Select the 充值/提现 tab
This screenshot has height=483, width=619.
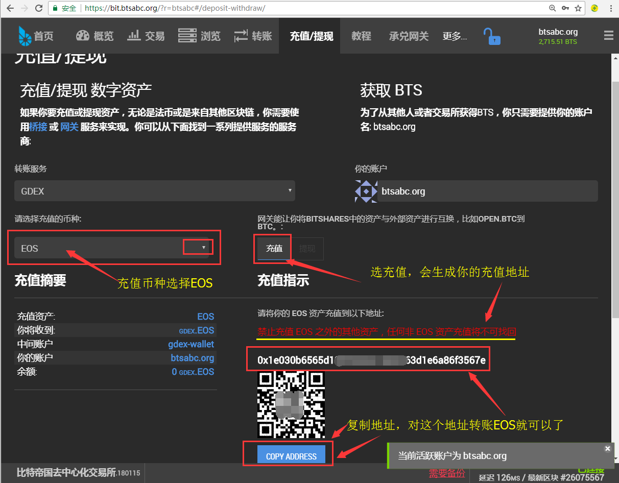click(312, 36)
